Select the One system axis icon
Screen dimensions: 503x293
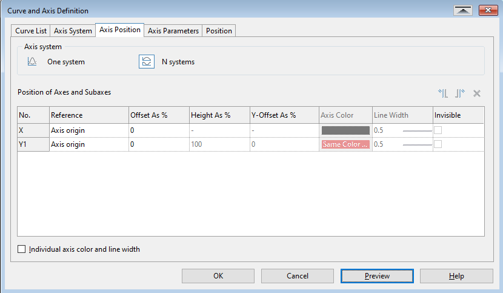click(32, 61)
